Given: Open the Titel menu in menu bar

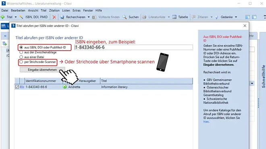Looking at the screenshot, I should (44, 10).
